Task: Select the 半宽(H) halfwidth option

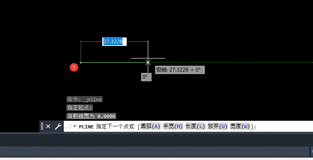Action: (x=173, y=126)
